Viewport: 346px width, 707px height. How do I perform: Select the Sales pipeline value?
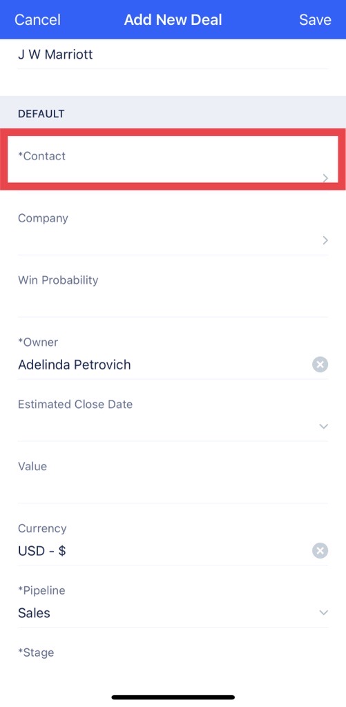[35, 613]
